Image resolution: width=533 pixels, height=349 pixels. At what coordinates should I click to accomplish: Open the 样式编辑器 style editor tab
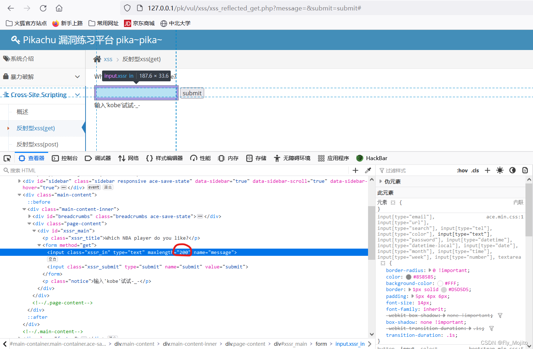(165, 158)
